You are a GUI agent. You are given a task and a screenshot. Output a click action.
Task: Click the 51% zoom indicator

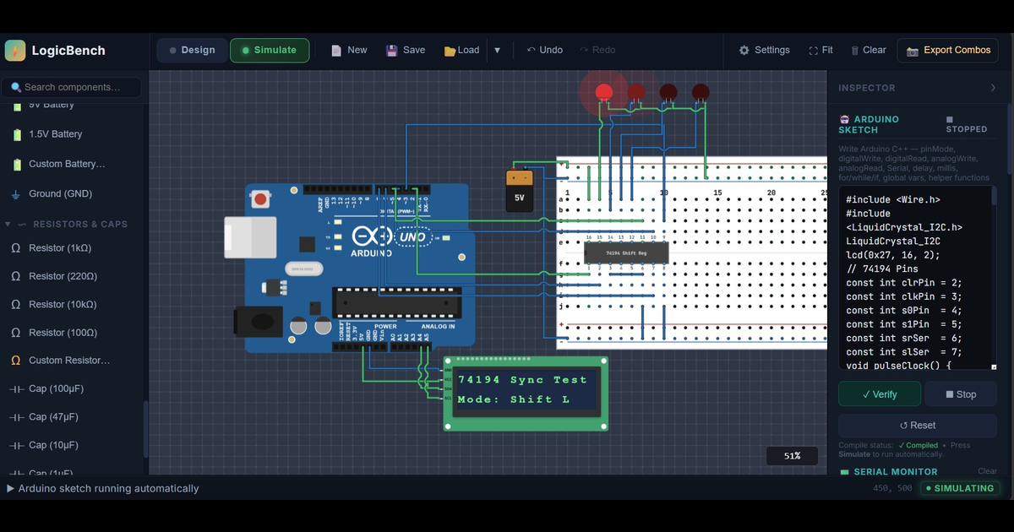coord(792,456)
